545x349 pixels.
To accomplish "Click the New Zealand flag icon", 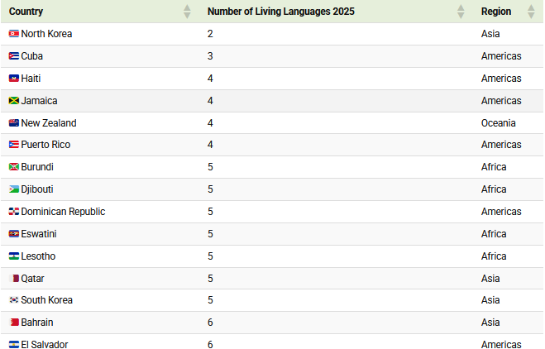I will [14, 122].
